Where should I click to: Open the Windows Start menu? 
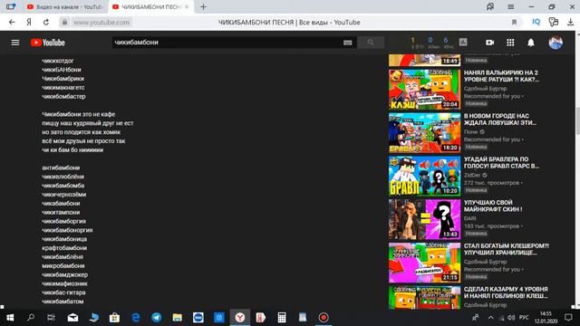[x=10, y=318]
